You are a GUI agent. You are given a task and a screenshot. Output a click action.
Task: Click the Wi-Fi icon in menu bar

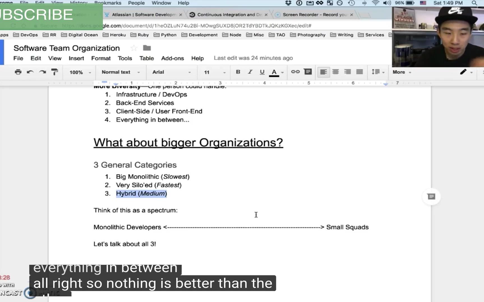[375, 3]
